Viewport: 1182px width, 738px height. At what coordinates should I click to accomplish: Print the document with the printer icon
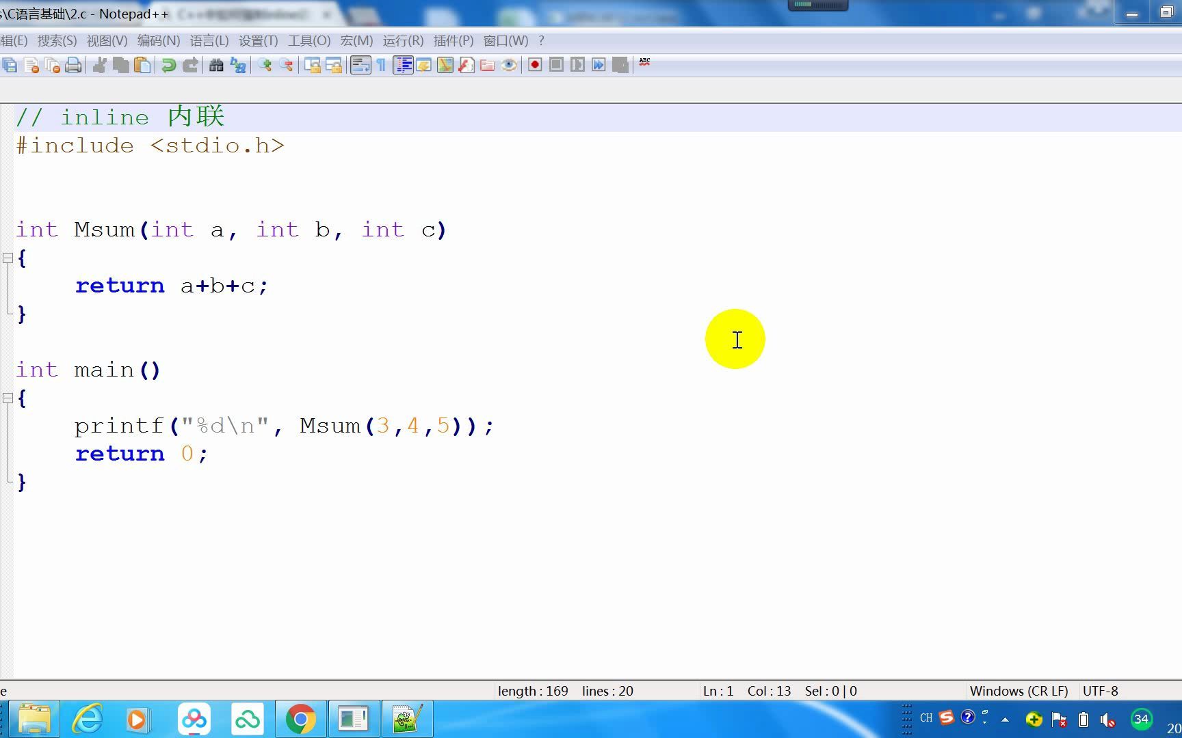click(x=73, y=65)
